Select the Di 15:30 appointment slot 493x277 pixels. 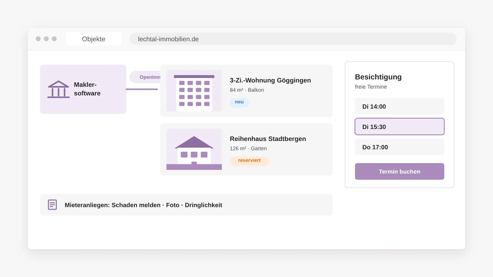[400, 126]
